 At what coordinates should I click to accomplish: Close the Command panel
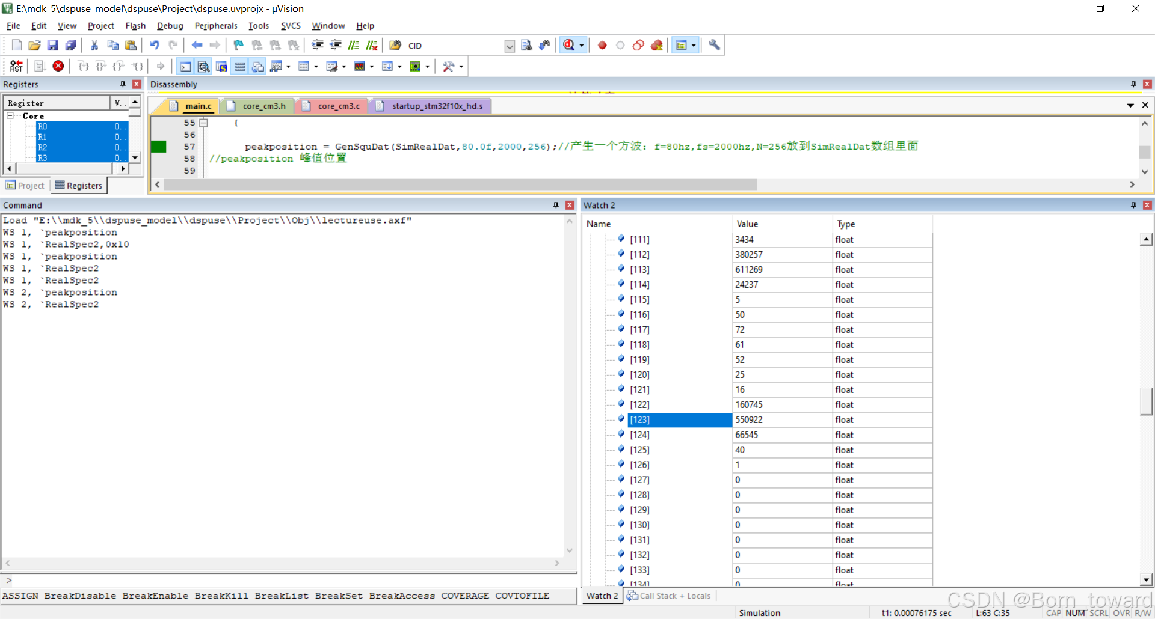tap(570, 205)
